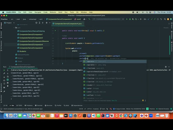173x130 pixels.
Task: Rollback changes with the undo arrow icon
Action: pyautogui.click(x=161, y=19)
